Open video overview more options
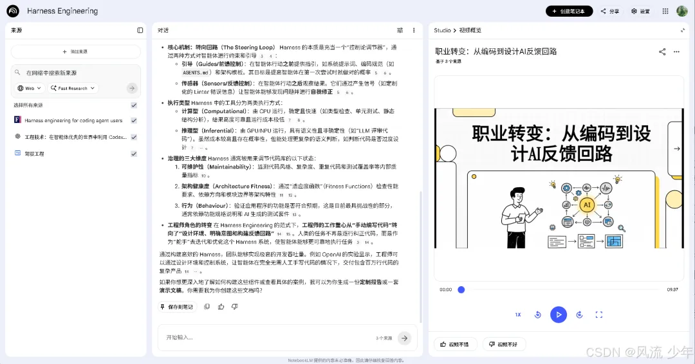Viewport: 695px width, 364px height. click(x=676, y=52)
